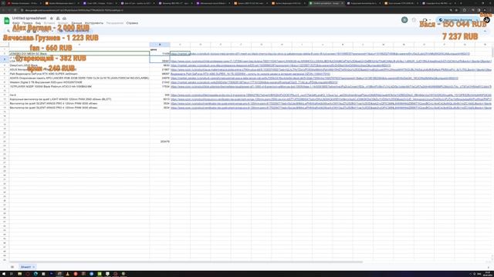Open the Справка menu
The height and width of the screenshot is (277, 494).
(x=132, y=23)
